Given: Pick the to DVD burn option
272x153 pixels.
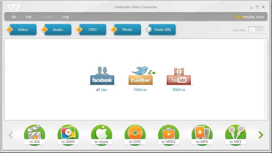Looking at the screenshot, I should (x=135, y=135).
